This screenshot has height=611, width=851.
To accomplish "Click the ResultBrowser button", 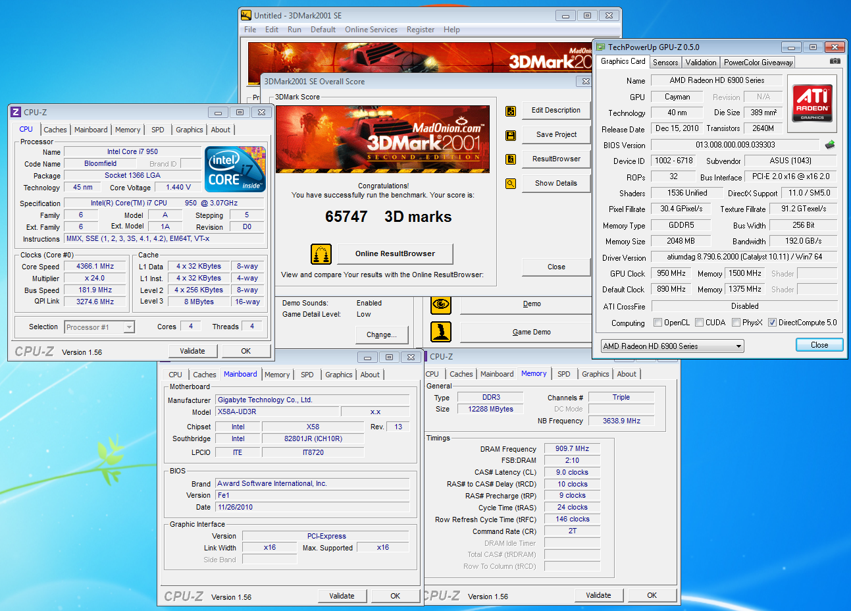I will tap(556, 159).
